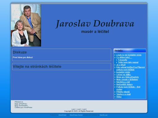Click the arrow bullet next to 'Nejčastější dotazy'
This screenshot has height=118, width=158.
(x=115, y=85)
